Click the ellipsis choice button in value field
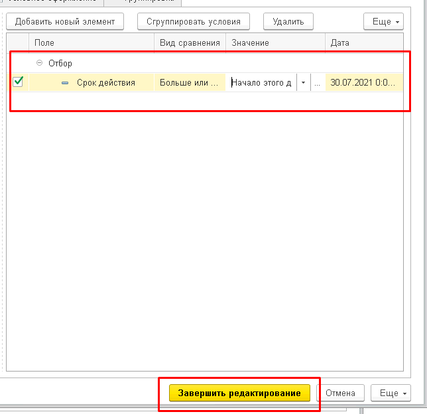Image resolution: width=427 pixels, height=414 pixels. pos(317,82)
